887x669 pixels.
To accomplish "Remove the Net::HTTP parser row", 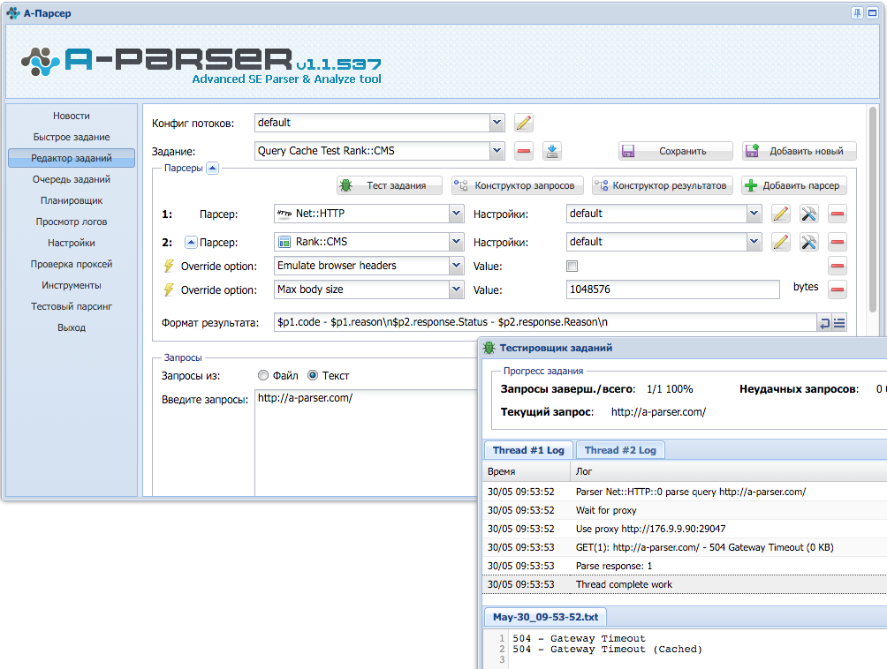I will tap(838, 214).
